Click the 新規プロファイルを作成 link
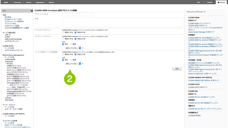The width and height of the screenshot is (228, 128). point(18,85)
